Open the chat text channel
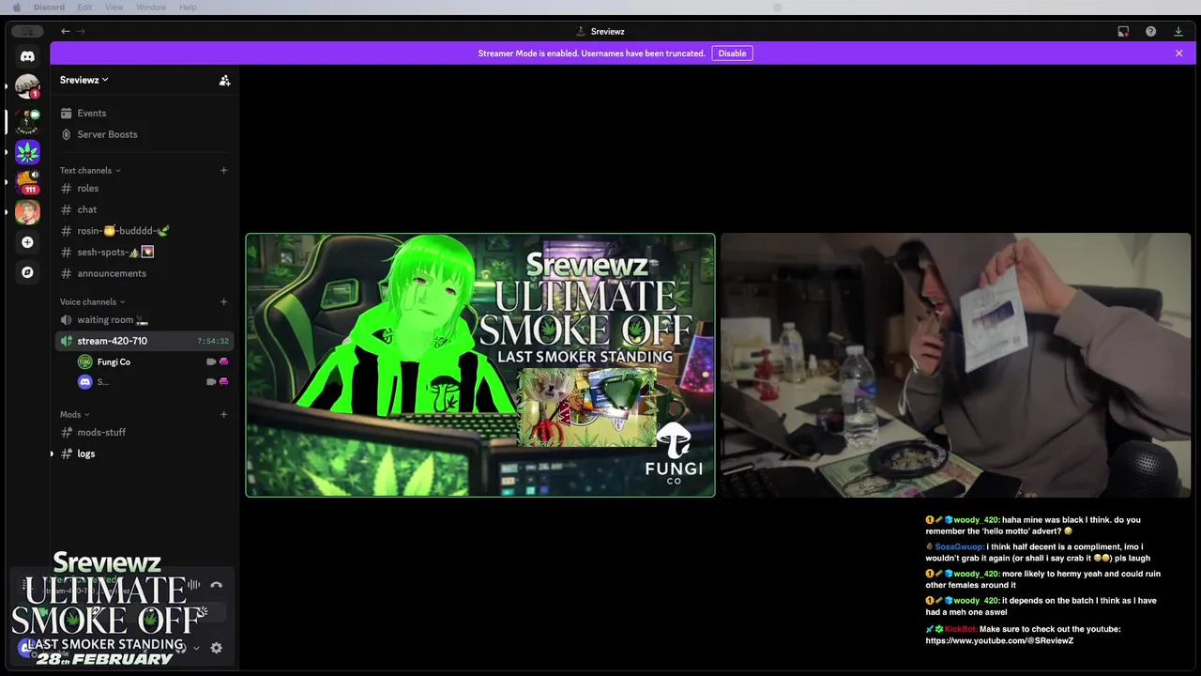Screen dimensions: 1201x676 144,209
